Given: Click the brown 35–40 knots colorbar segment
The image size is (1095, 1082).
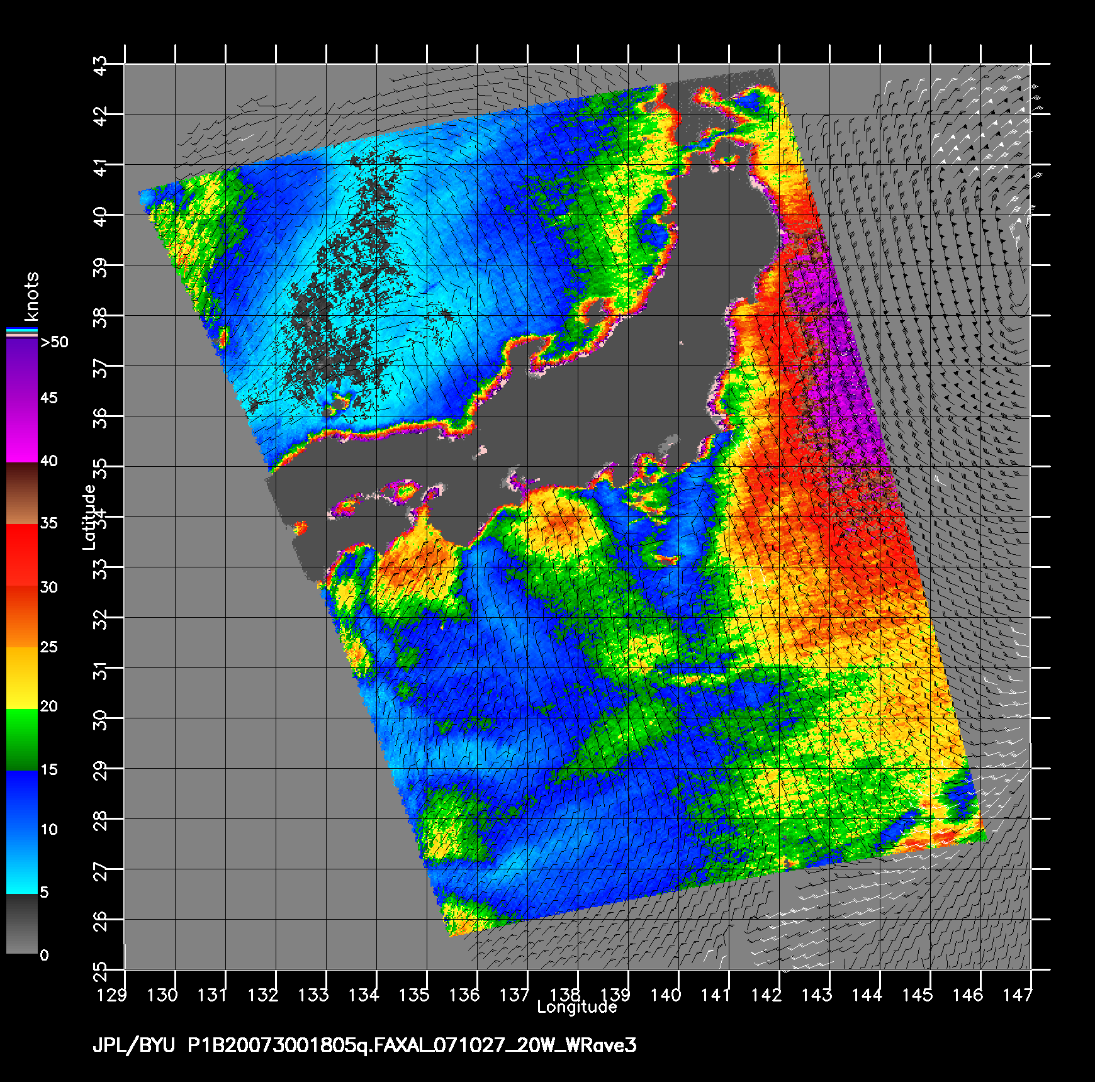Looking at the screenshot, I should (x=22, y=494).
